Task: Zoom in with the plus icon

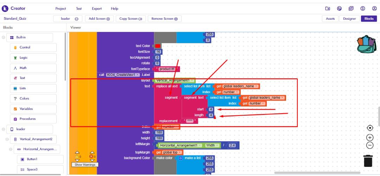Action: tap(370, 138)
